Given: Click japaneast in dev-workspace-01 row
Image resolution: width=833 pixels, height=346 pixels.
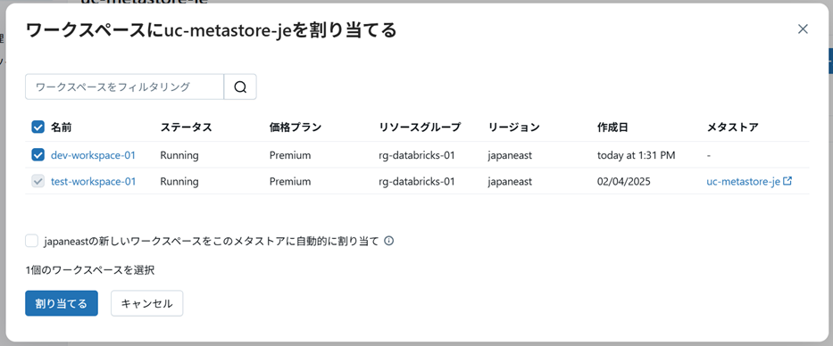Looking at the screenshot, I should coord(510,155).
